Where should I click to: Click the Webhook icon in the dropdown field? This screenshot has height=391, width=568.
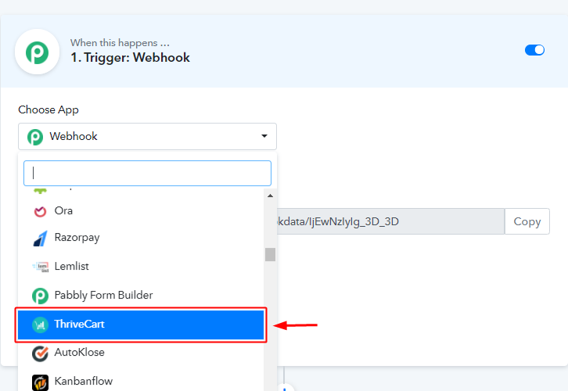point(35,137)
